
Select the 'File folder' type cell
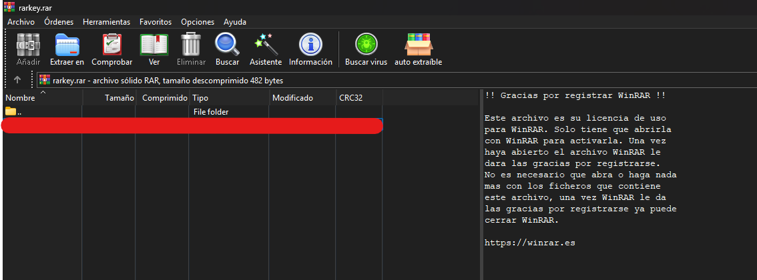(x=211, y=112)
